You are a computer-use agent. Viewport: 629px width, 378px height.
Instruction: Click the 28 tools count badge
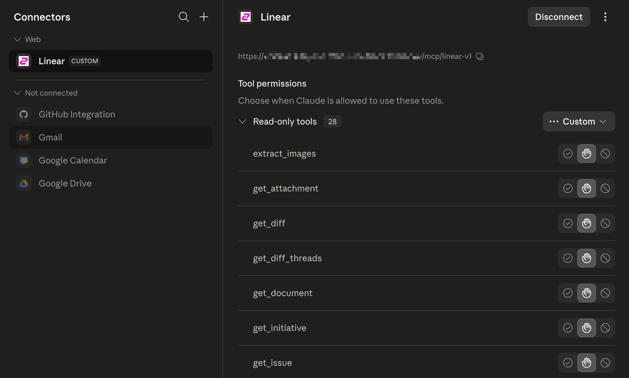pyautogui.click(x=332, y=121)
